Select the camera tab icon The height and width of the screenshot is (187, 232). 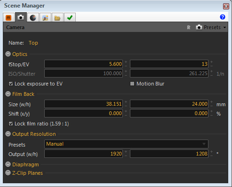tap(21, 17)
